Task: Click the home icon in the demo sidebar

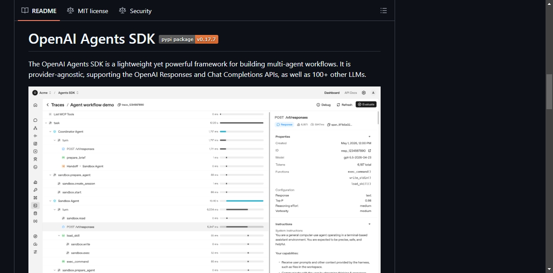Action: [x=35, y=105]
